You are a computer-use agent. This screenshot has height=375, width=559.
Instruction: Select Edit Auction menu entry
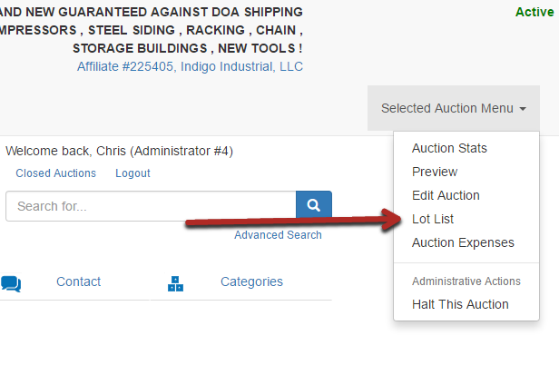446,195
